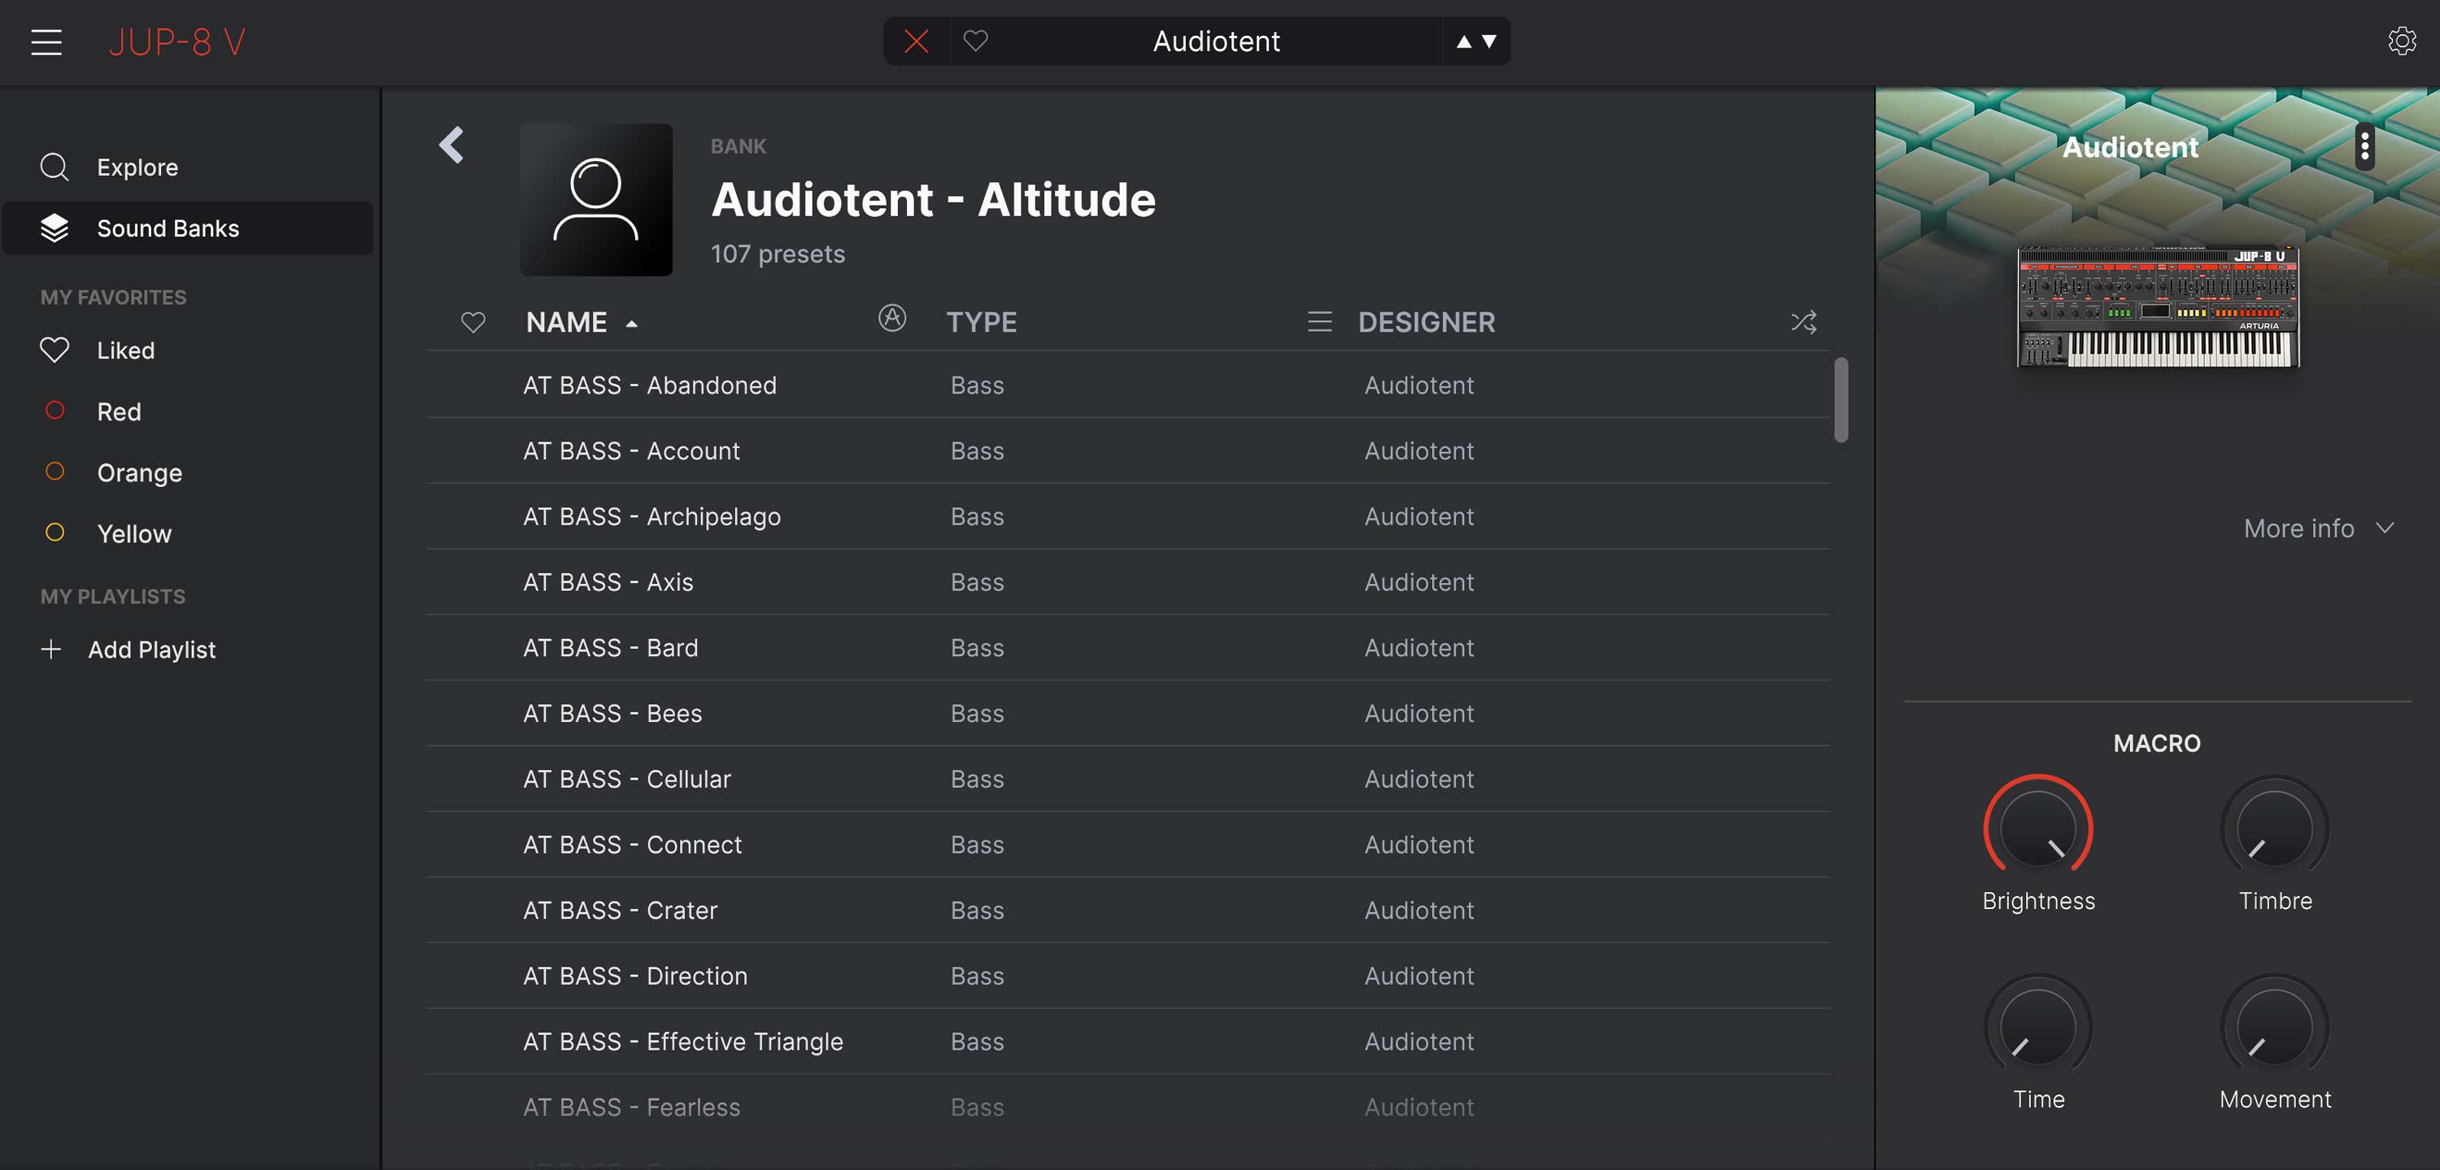Select preset AT BASS - Archipelago
This screenshot has height=1170, width=2440.
(651, 517)
